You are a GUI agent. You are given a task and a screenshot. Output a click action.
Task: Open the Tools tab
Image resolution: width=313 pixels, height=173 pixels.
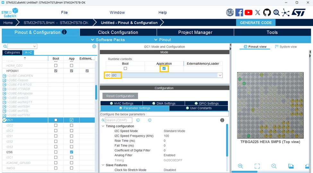point(272,32)
